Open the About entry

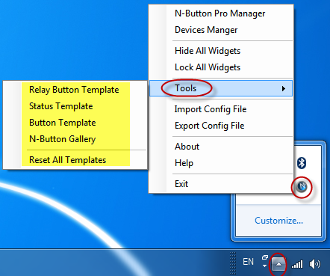pos(187,147)
